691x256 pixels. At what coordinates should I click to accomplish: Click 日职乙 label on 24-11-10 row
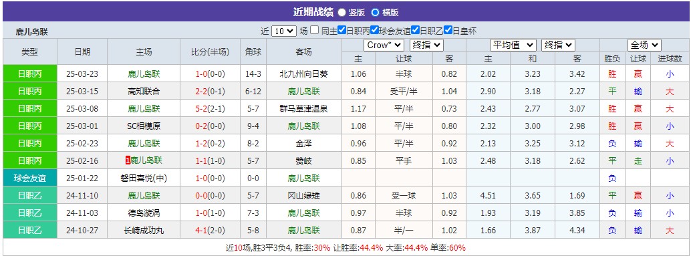click(30, 196)
